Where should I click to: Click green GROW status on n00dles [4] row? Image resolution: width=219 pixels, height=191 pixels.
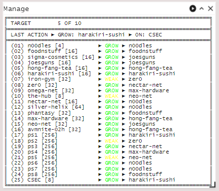tap(112, 46)
